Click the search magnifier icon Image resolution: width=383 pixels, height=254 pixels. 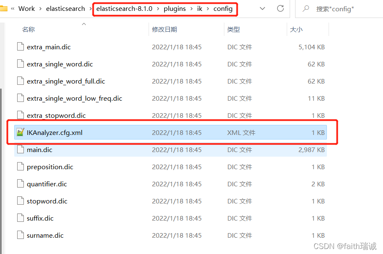pyautogui.click(x=306, y=9)
